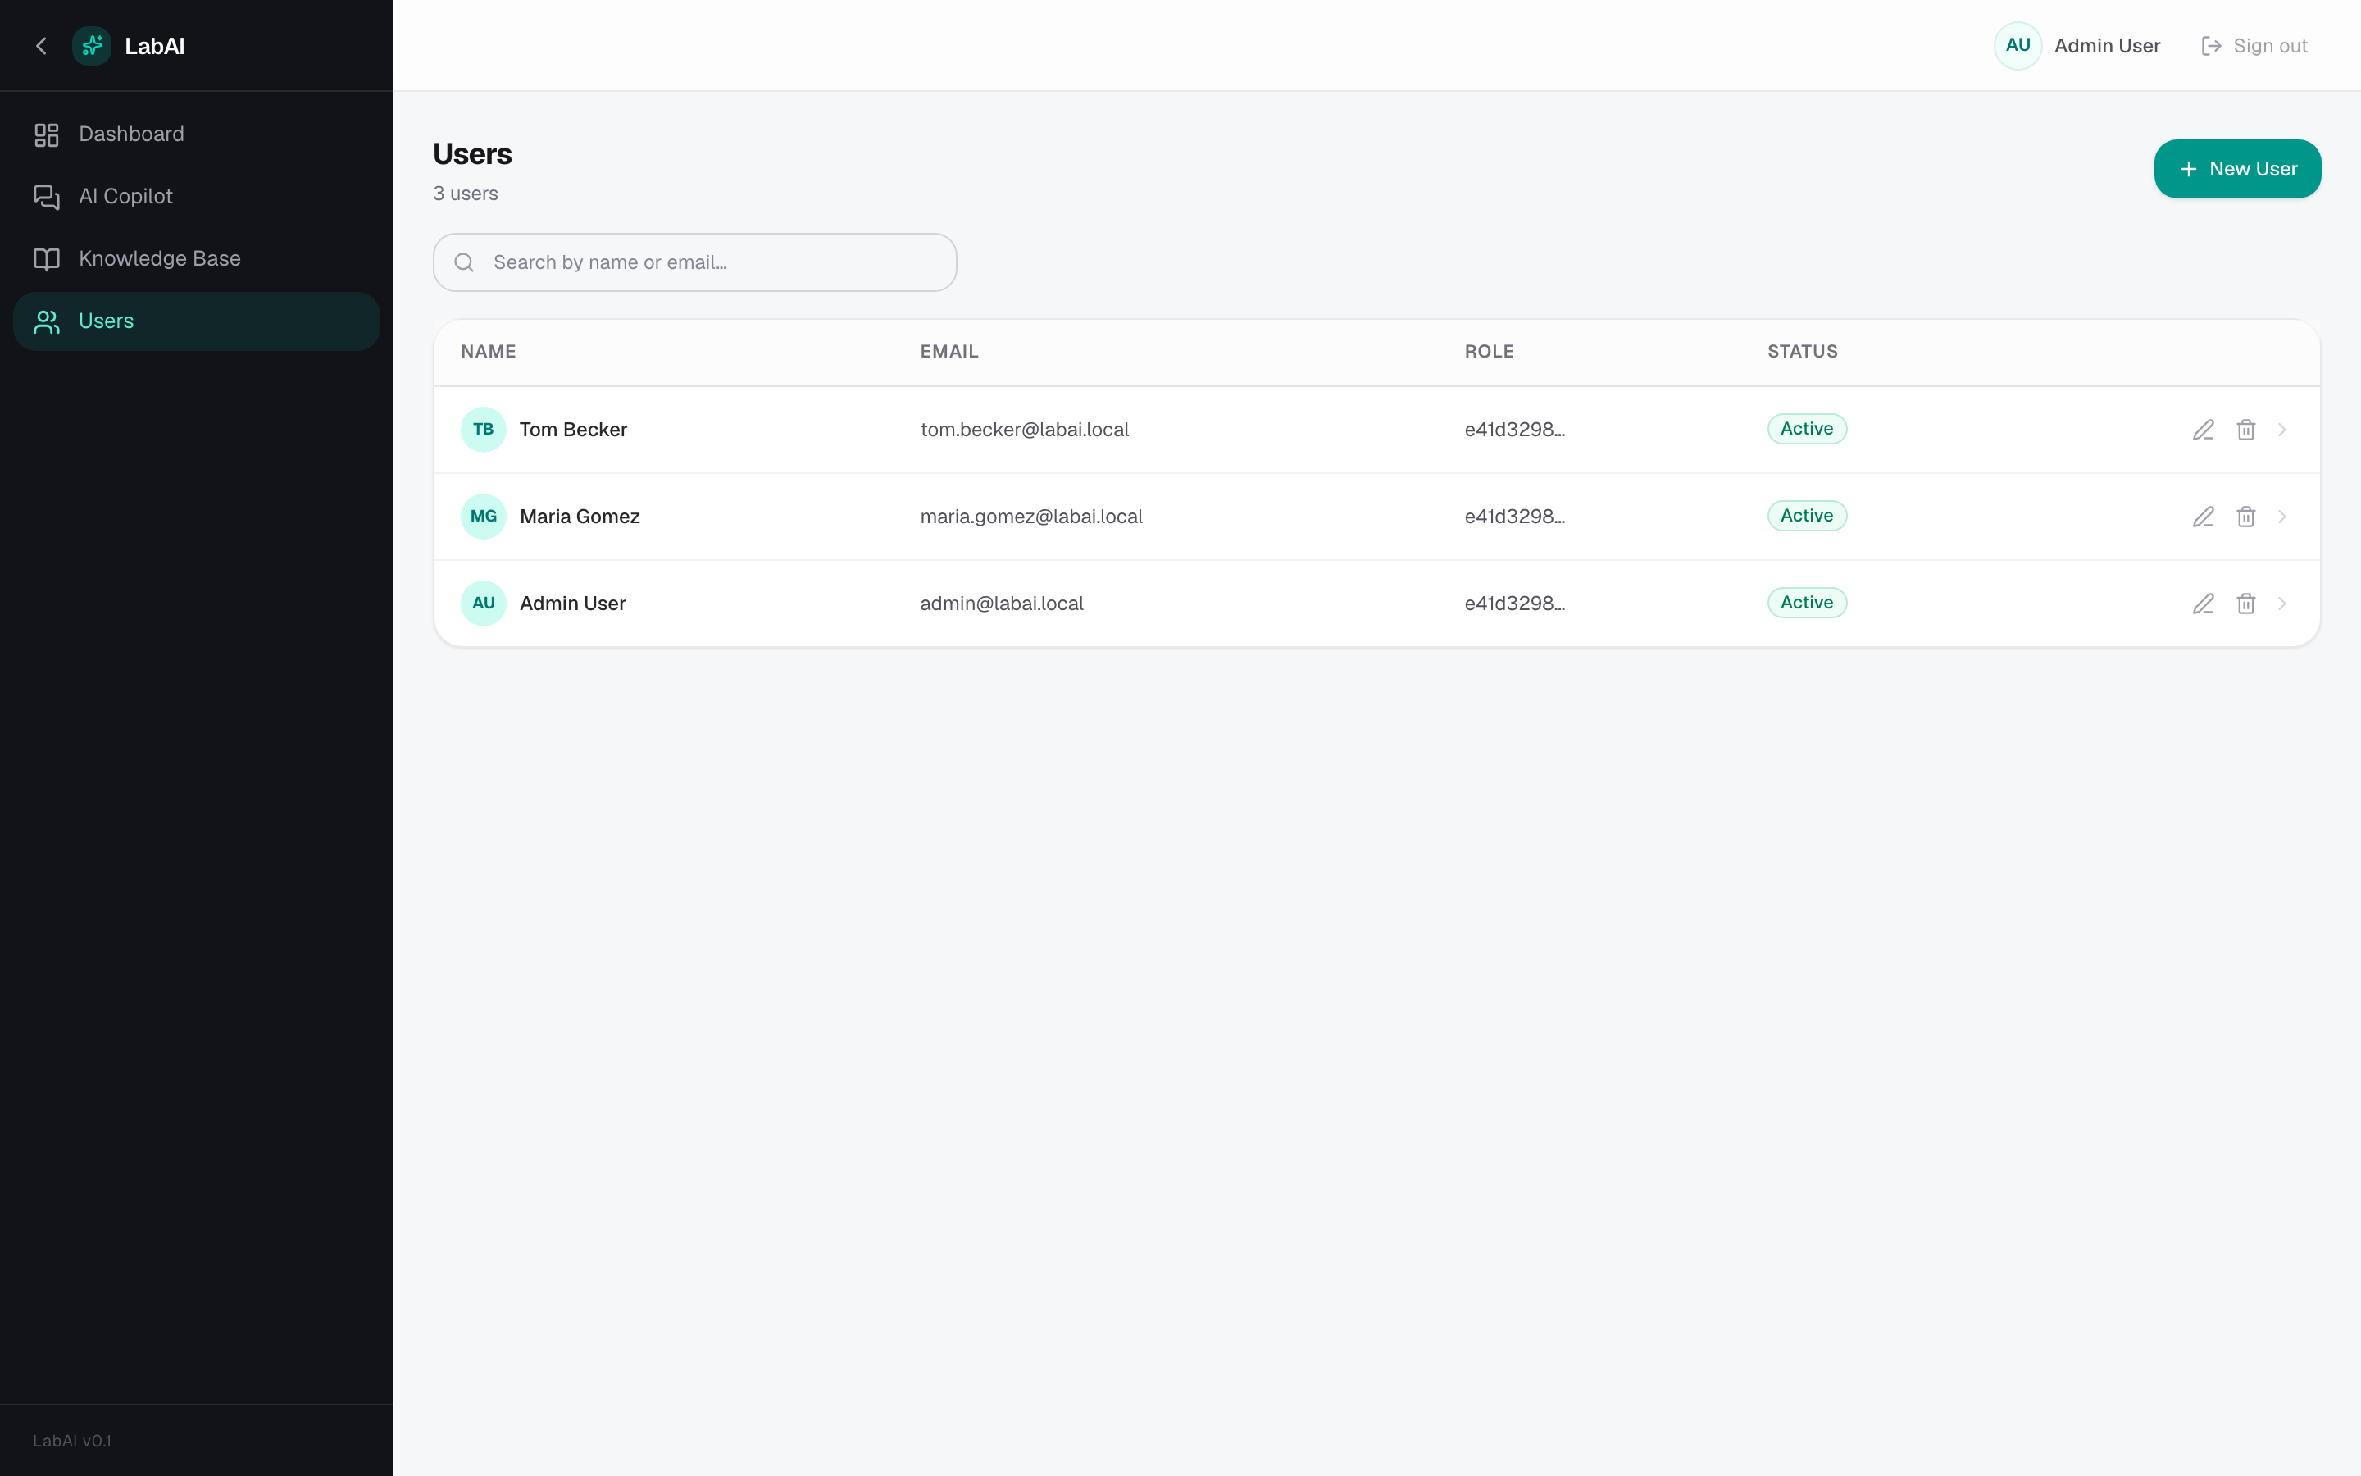The image size is (2361, 1476).
Task: Open AI Copilot from the sidebar
Action: 196,196
